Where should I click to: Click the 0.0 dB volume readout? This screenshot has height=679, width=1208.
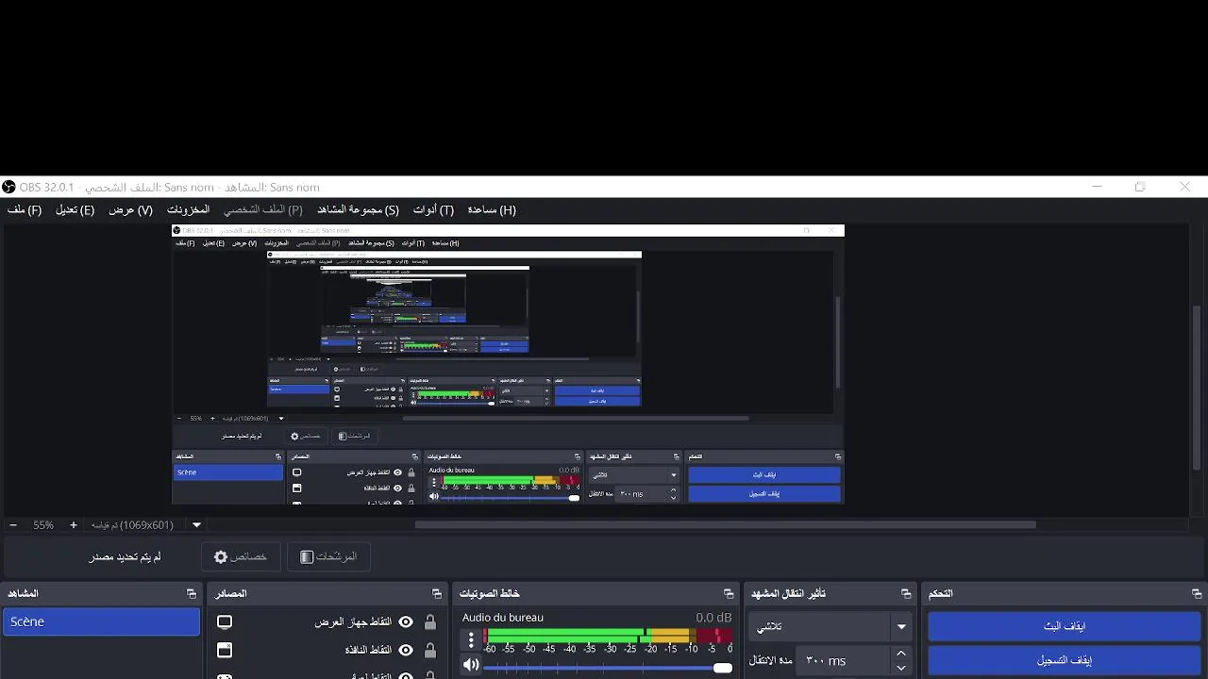pos(713,618)
